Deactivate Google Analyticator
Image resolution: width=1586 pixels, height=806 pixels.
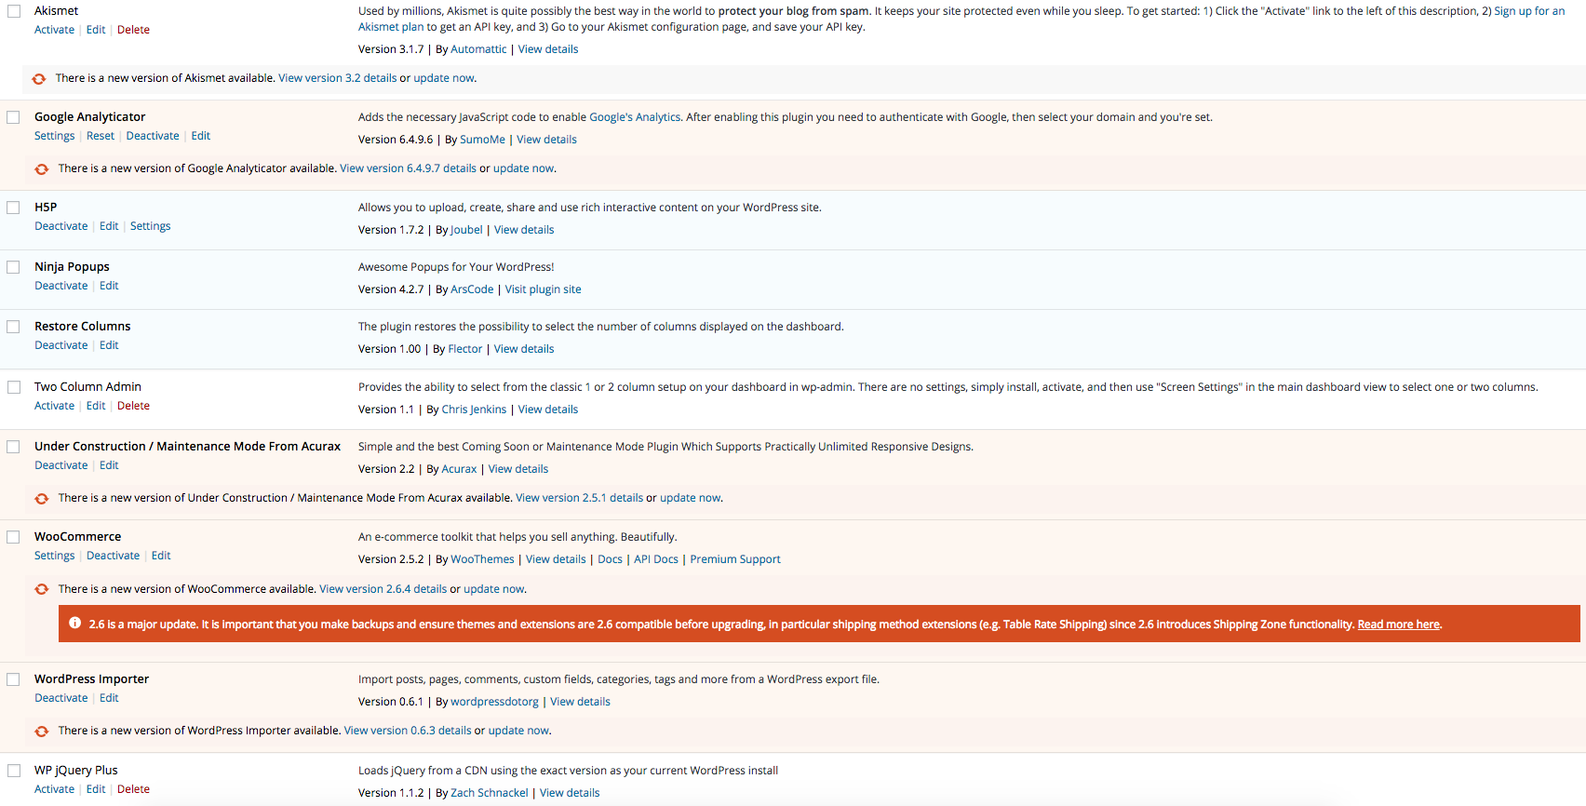tap(153, 136)
